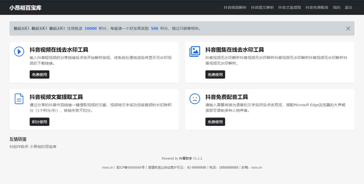Open 小昂裕的百宝库 footer friend link
Screen dimensions: 364x184
43,147
